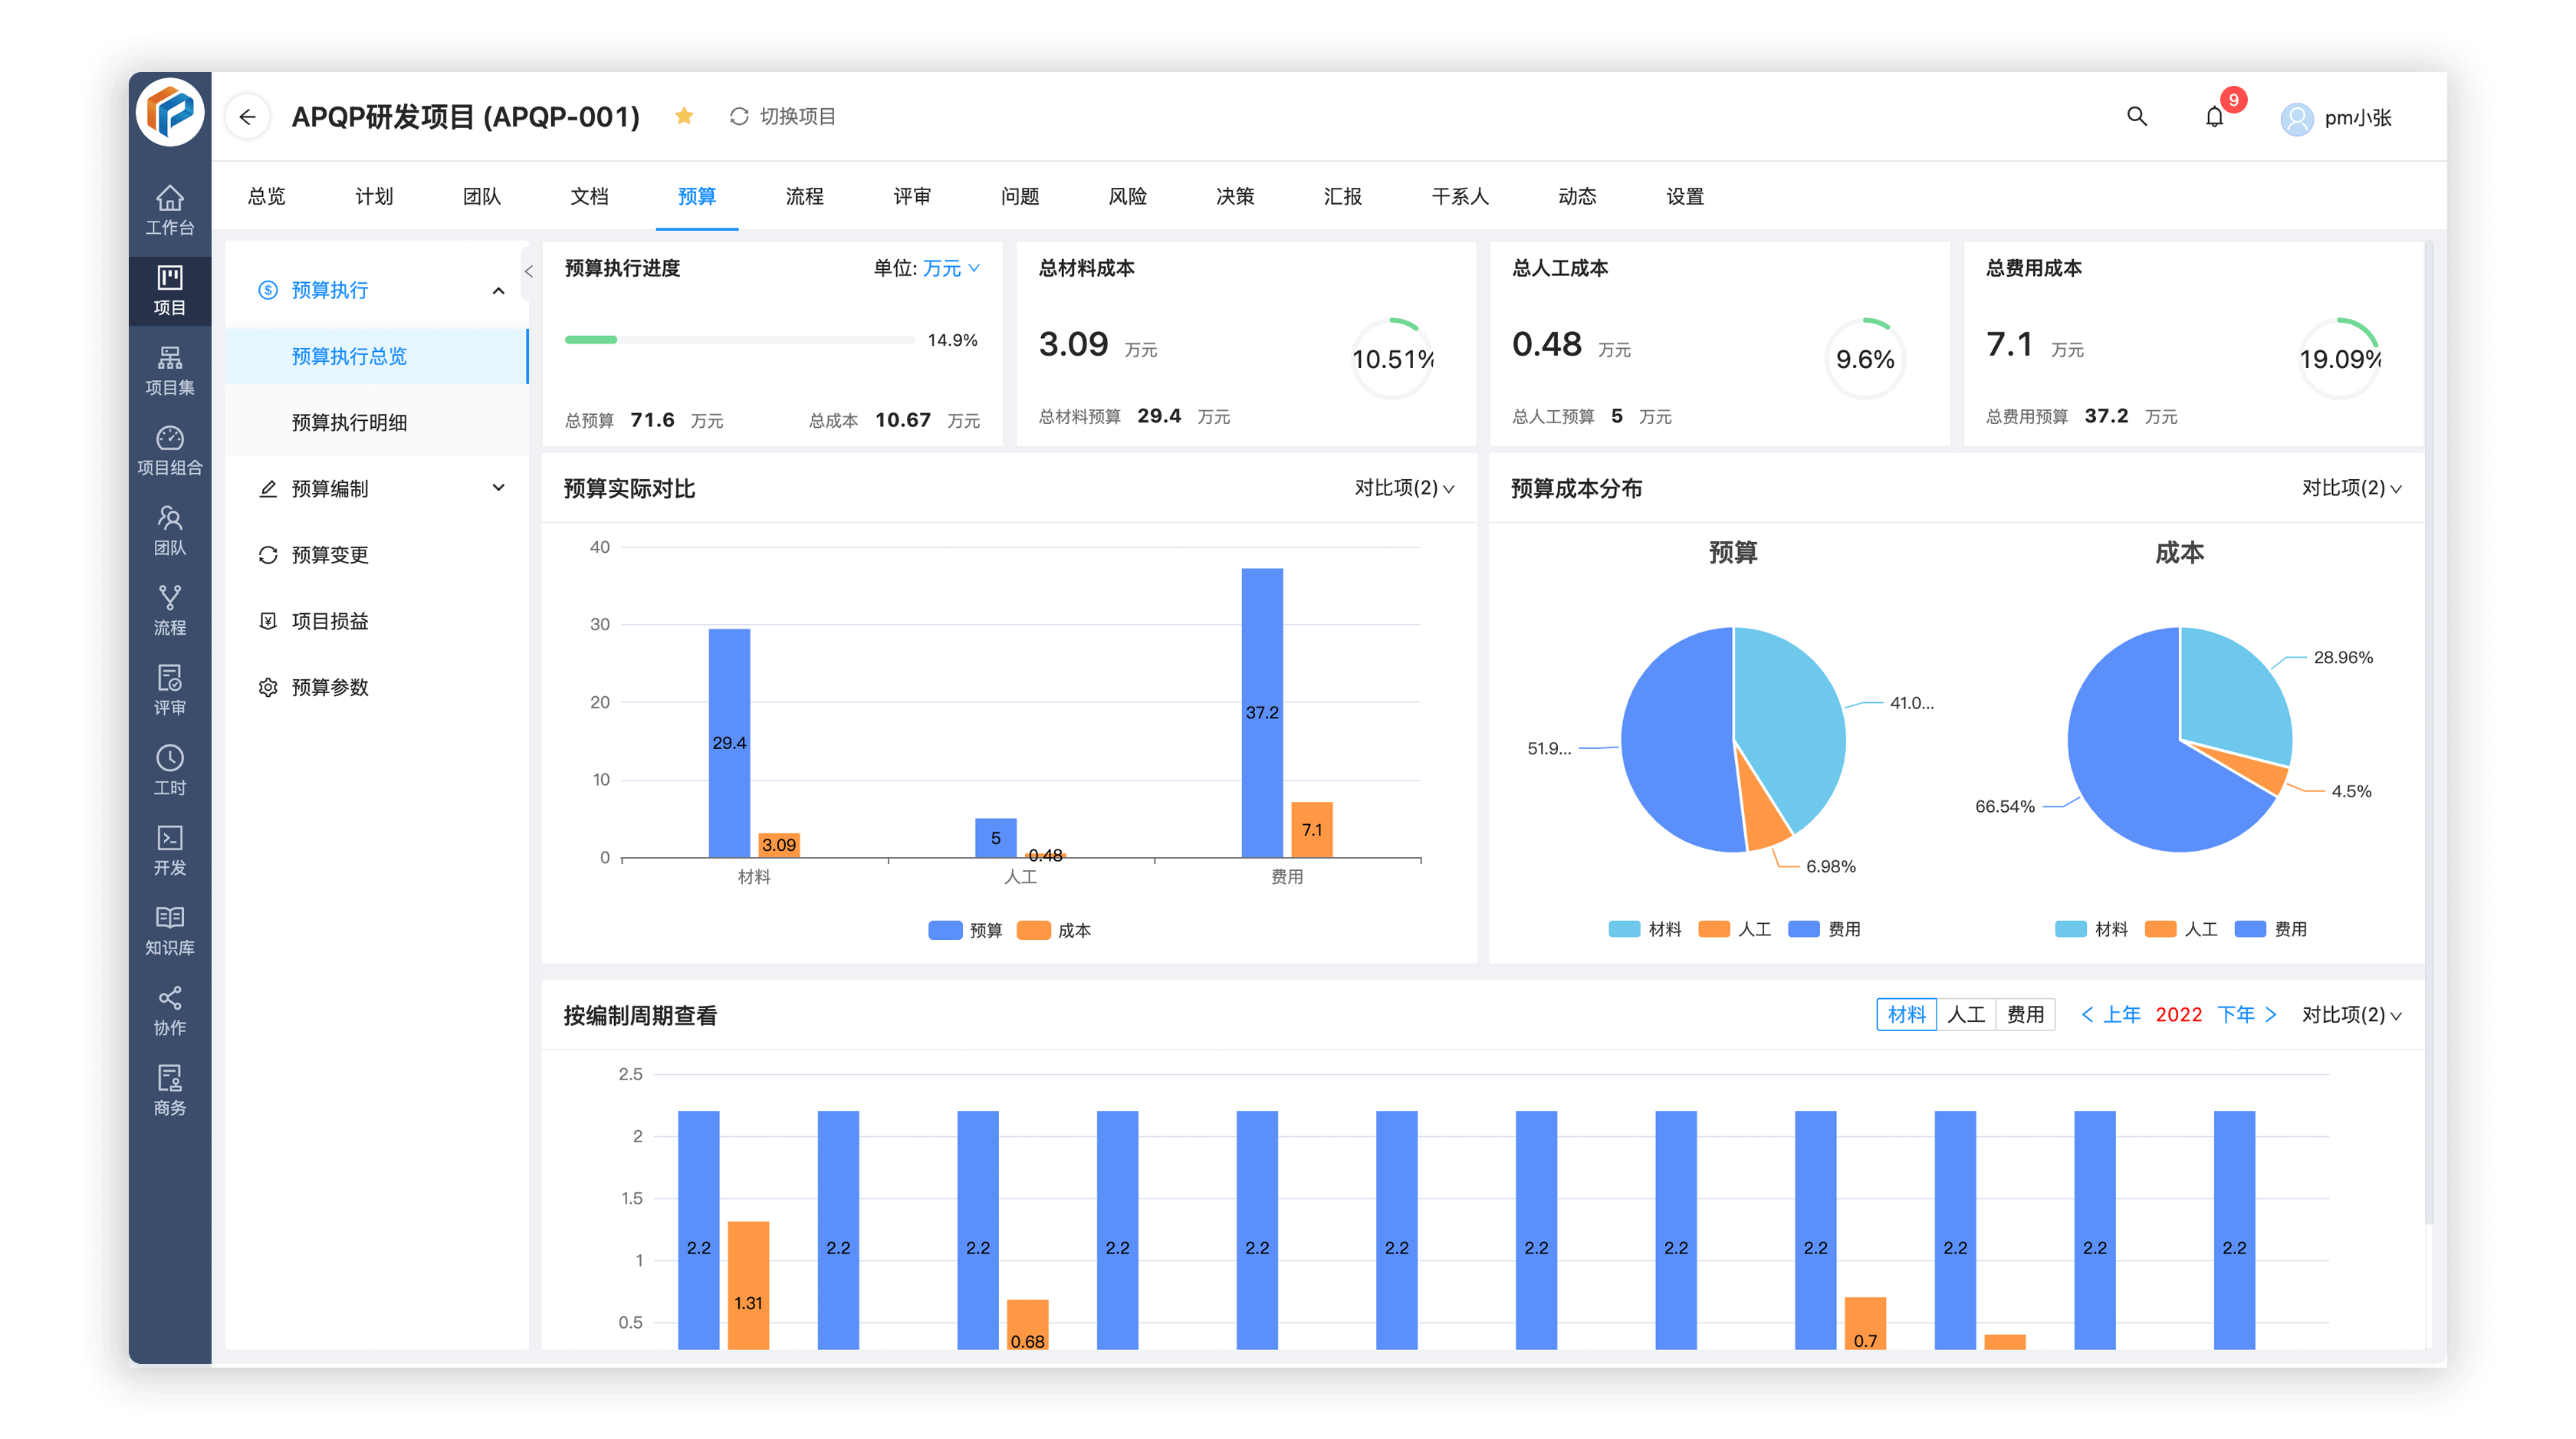Click the app logo at top left

[169, 112]
